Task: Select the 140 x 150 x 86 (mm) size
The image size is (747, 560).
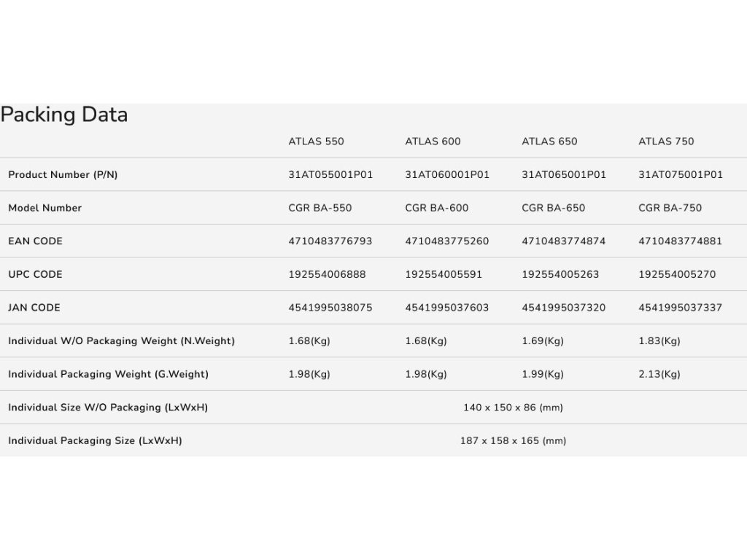Action: click(x=513, y=408)
